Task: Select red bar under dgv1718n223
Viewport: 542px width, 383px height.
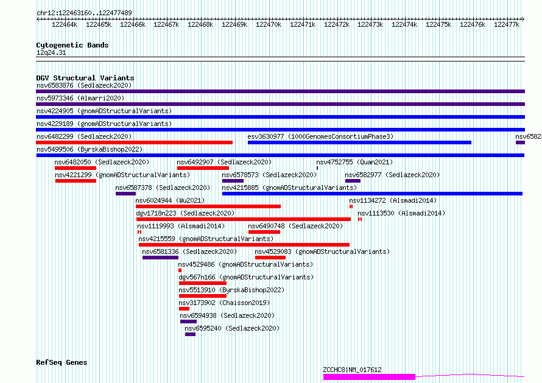Action: [244, 219]
